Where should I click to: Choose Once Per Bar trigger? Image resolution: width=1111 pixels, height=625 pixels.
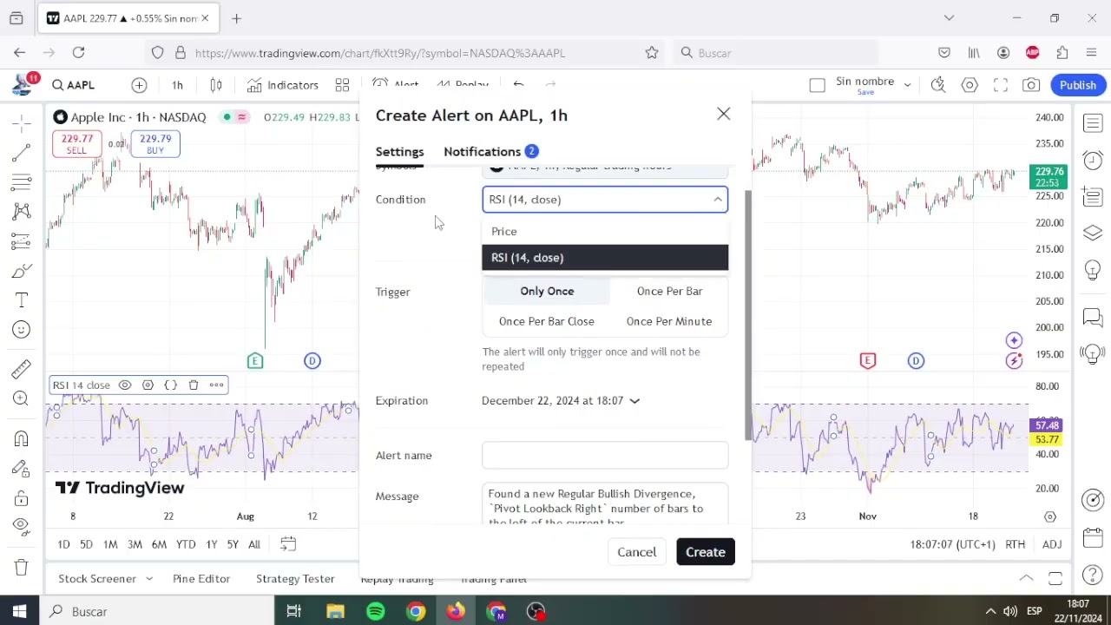click(x=669, y=291)
